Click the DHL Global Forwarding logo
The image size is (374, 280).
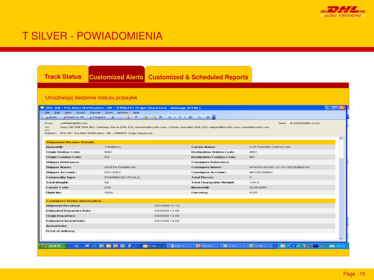tap(343, 12)
